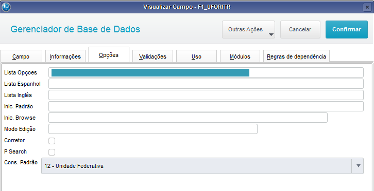Open the Módulos tab
Image resolution: width=374 pixels, height=191 pixels.
[x=240, y=56]
